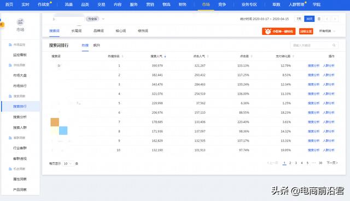
Task: Open 学院 in top navigation
Action: click(x=317, y=4)
